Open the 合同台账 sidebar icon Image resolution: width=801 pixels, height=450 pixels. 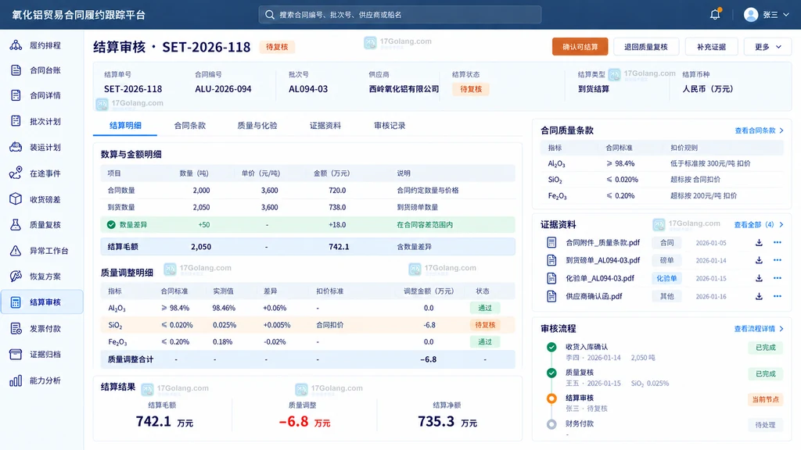[x=16, y=70]
